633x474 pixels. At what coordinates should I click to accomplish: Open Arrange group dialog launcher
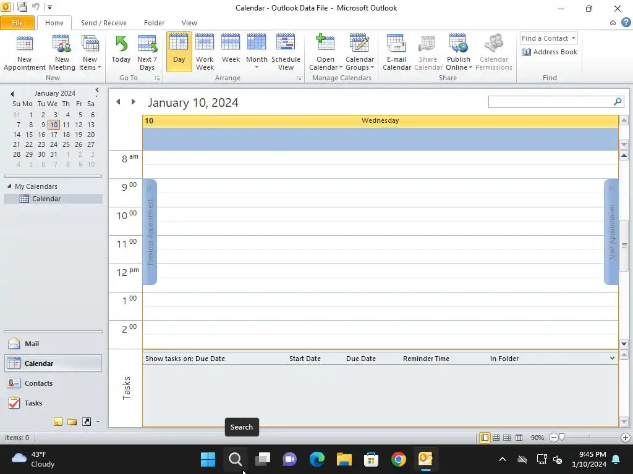pos(299,78)
